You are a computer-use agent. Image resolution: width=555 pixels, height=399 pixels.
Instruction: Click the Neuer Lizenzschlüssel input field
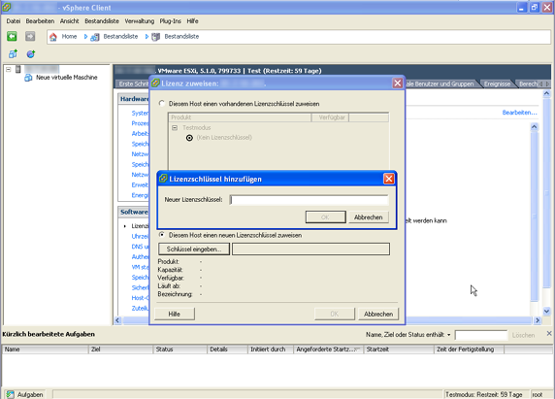309,200
